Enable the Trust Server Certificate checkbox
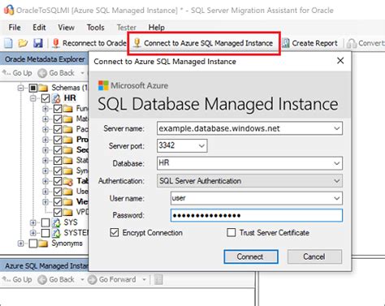385x306 pixels. click(231, 232)
